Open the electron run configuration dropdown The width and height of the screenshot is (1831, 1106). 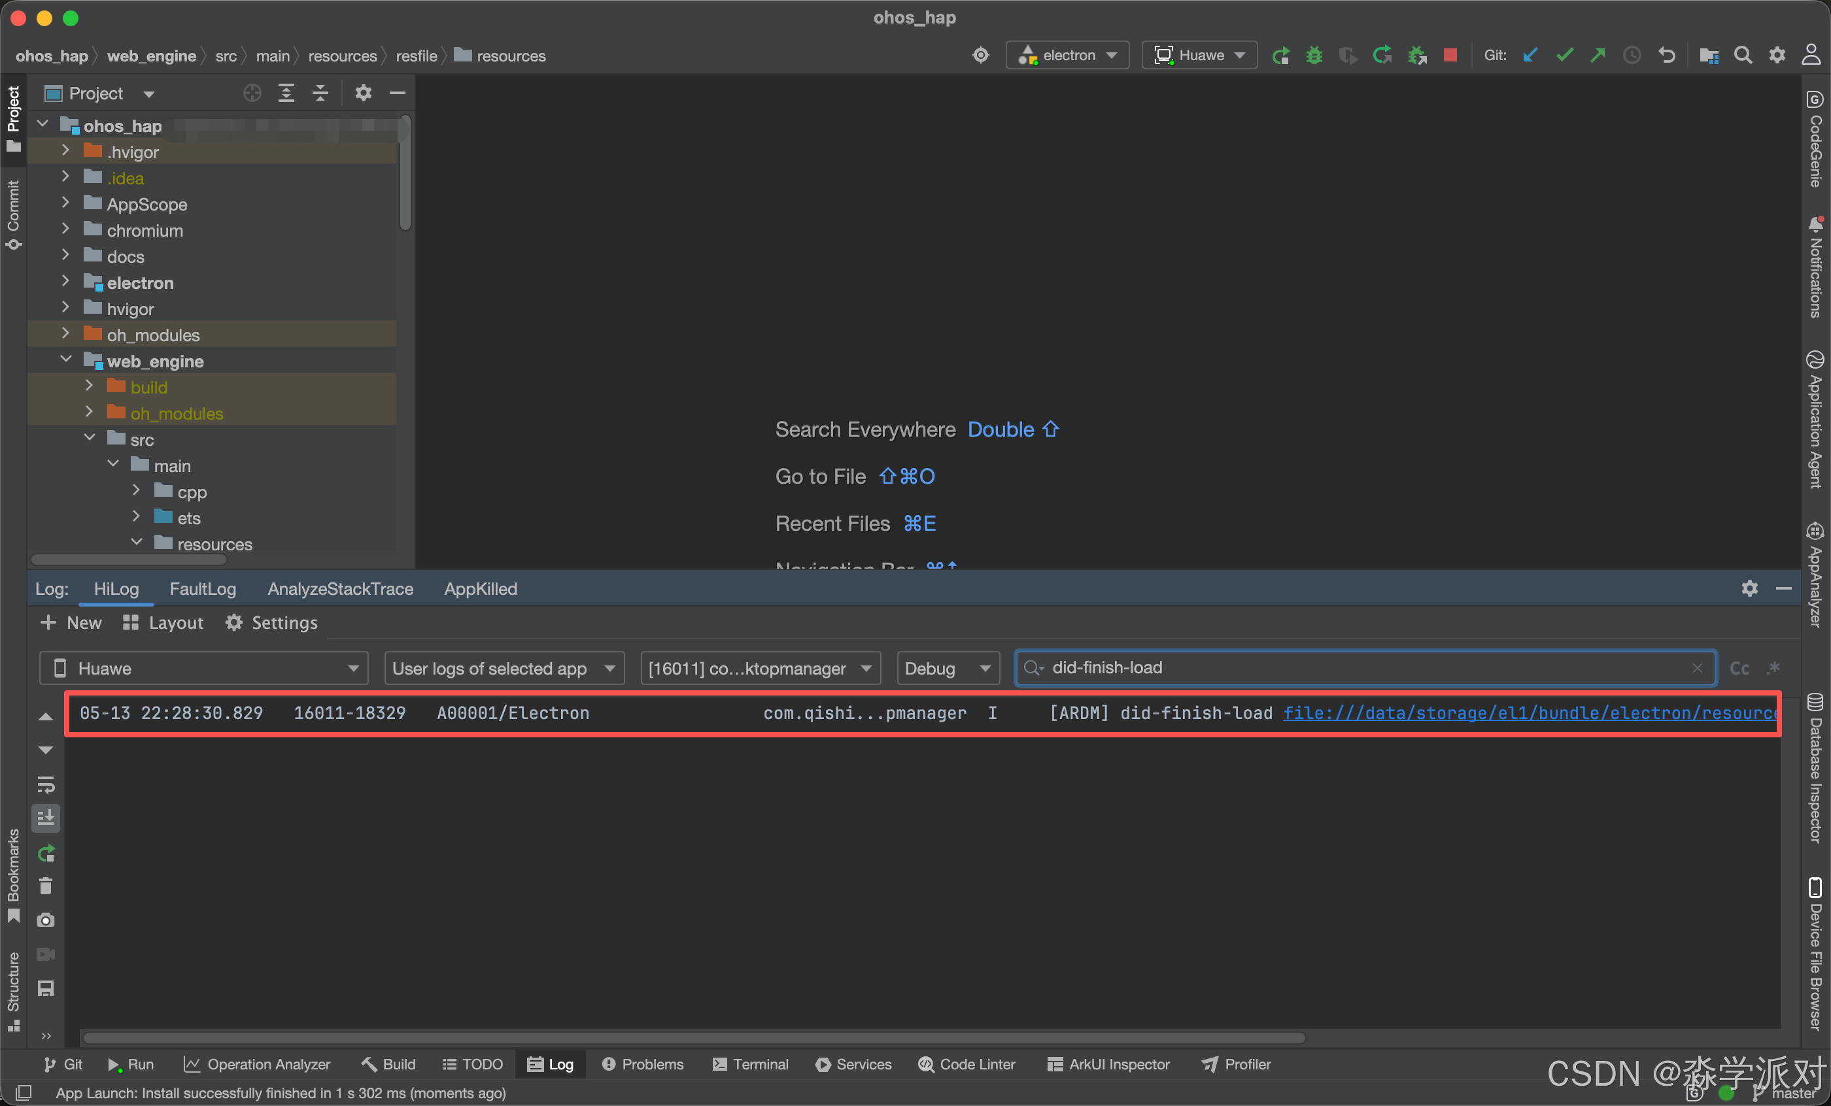pyautogui.click(x=1067, y=56)
